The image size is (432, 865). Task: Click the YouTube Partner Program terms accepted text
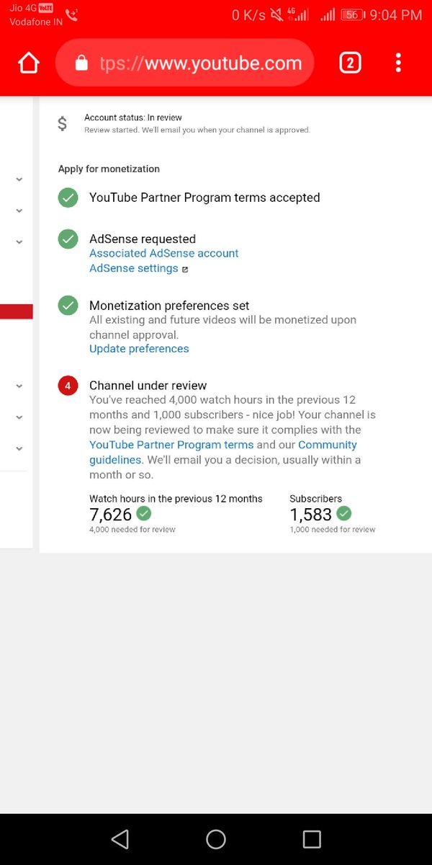pos(204,198)
